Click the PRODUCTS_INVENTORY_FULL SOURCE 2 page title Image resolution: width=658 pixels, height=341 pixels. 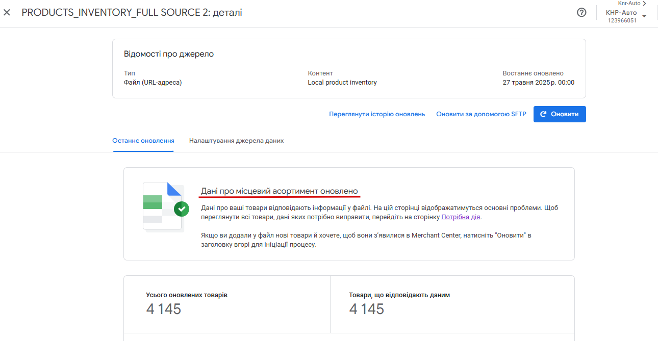132,12
